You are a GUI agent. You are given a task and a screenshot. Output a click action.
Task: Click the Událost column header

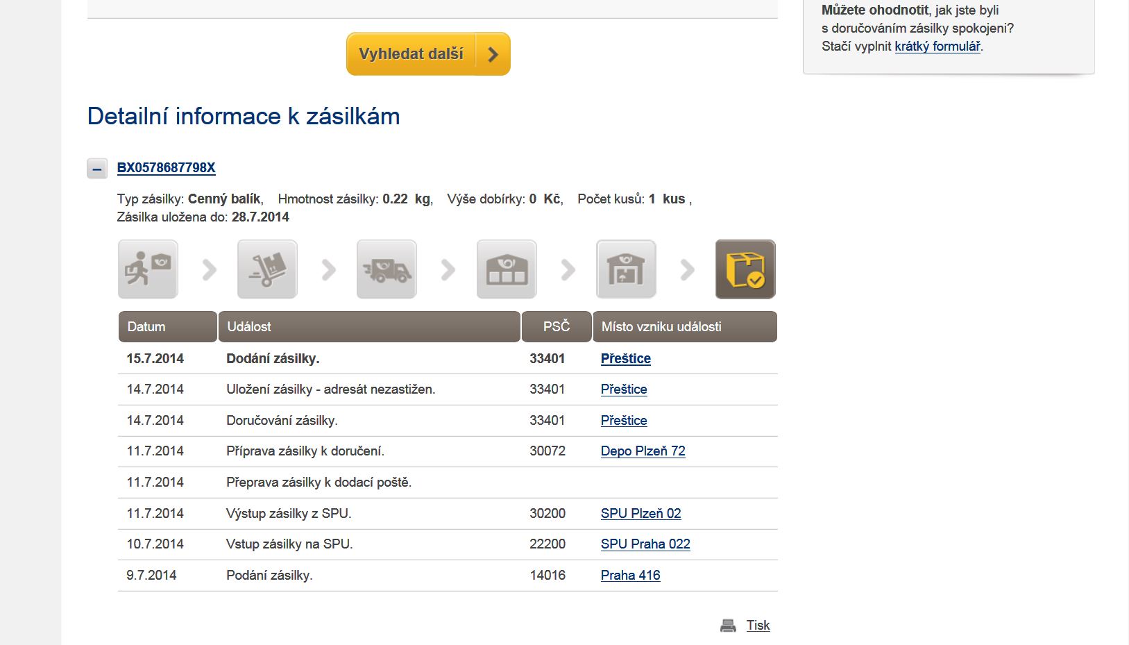(x=368, y=326)
